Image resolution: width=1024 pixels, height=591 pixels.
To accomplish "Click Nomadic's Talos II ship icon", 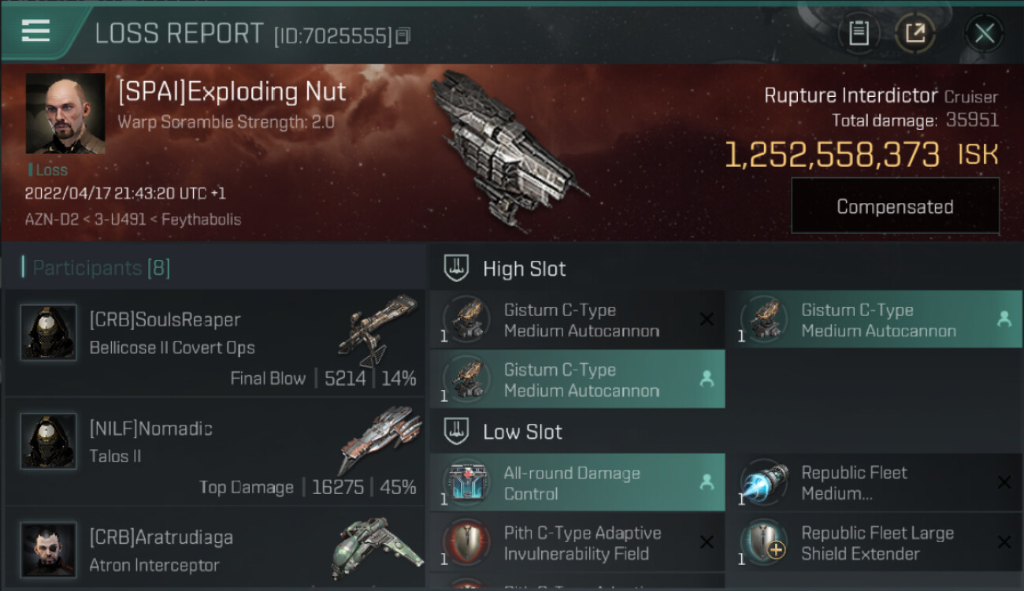I will (378, 439).
